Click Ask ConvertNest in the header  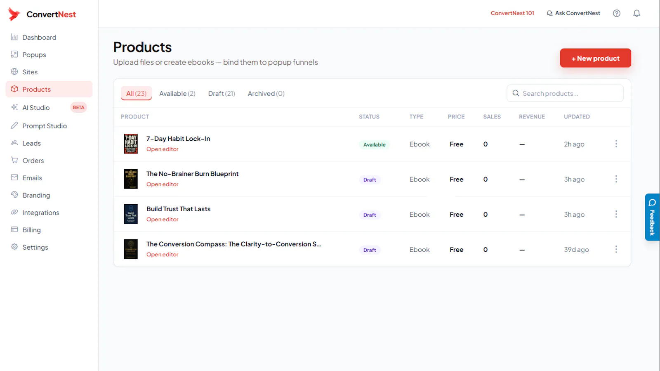coord(573,13)
